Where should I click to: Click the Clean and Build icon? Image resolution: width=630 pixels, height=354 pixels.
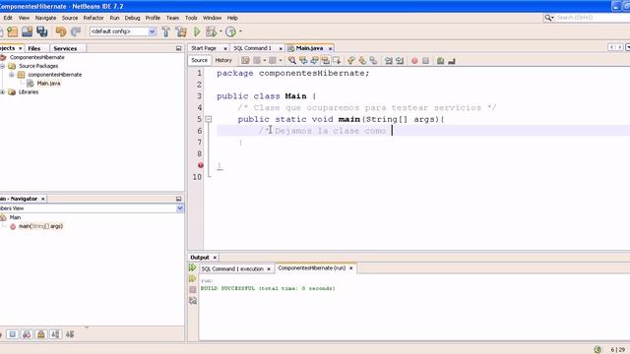[181, 31]
